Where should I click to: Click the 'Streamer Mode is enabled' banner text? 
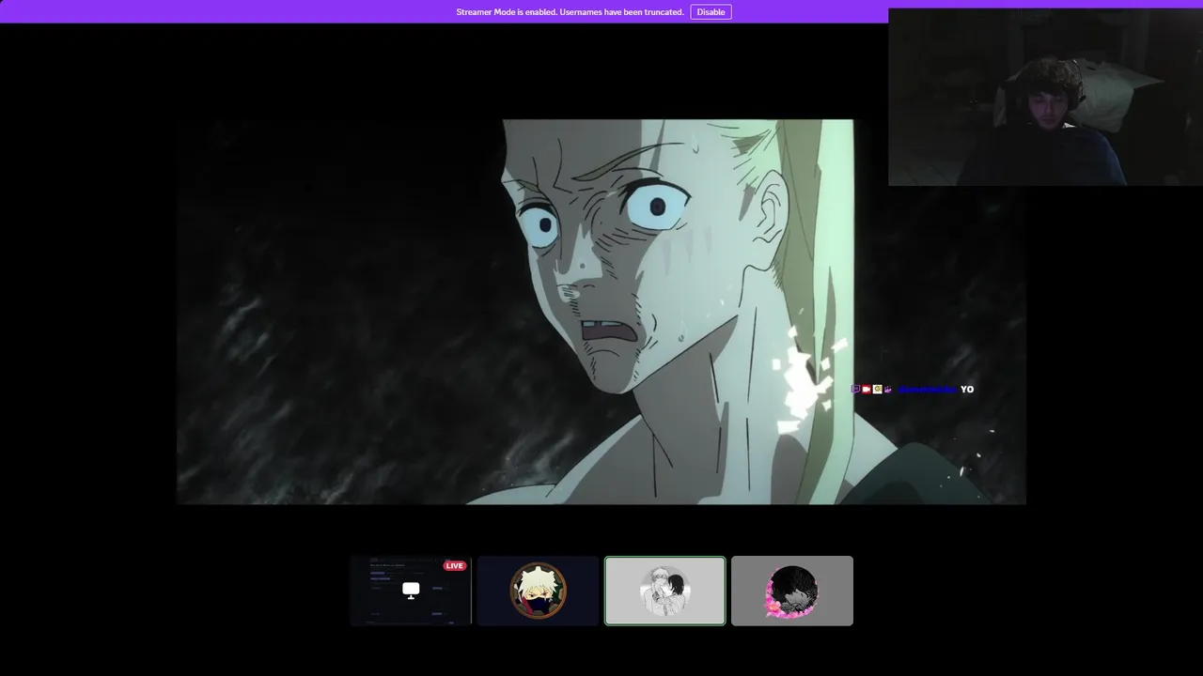(570, 12)
